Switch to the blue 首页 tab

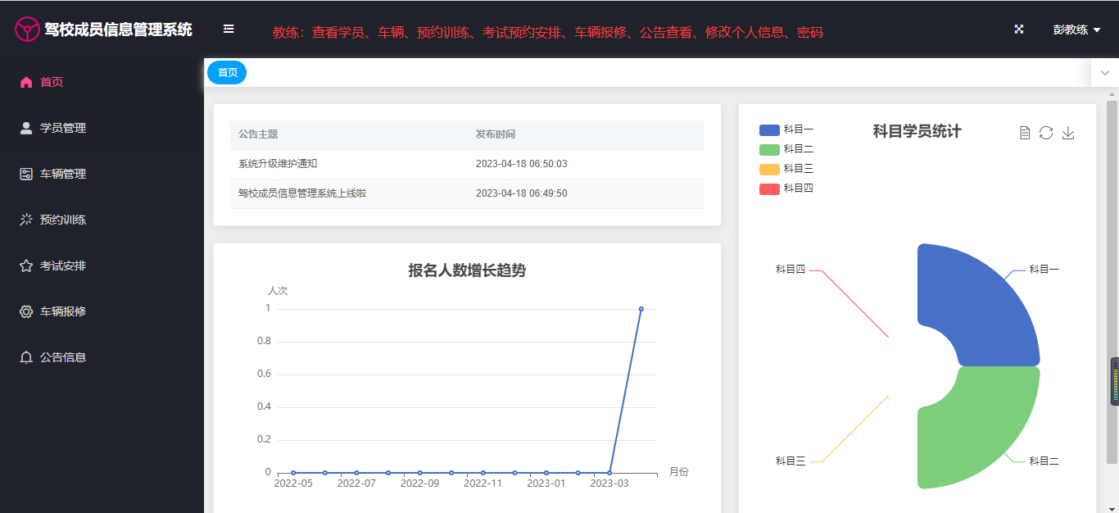coord(227,73)
